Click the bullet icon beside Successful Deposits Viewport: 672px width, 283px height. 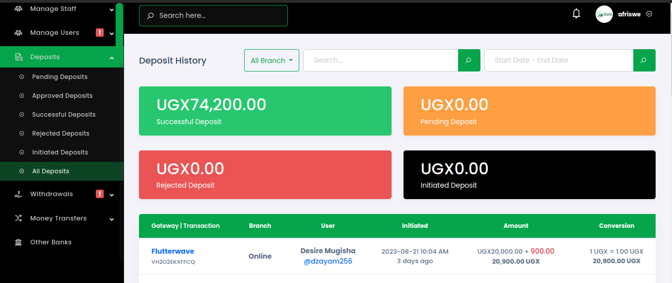pos(21,115)
